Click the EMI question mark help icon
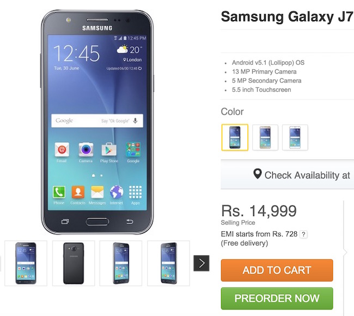This screenshot has height=316, width=354. pyautogui.click(x=303, y=234)
